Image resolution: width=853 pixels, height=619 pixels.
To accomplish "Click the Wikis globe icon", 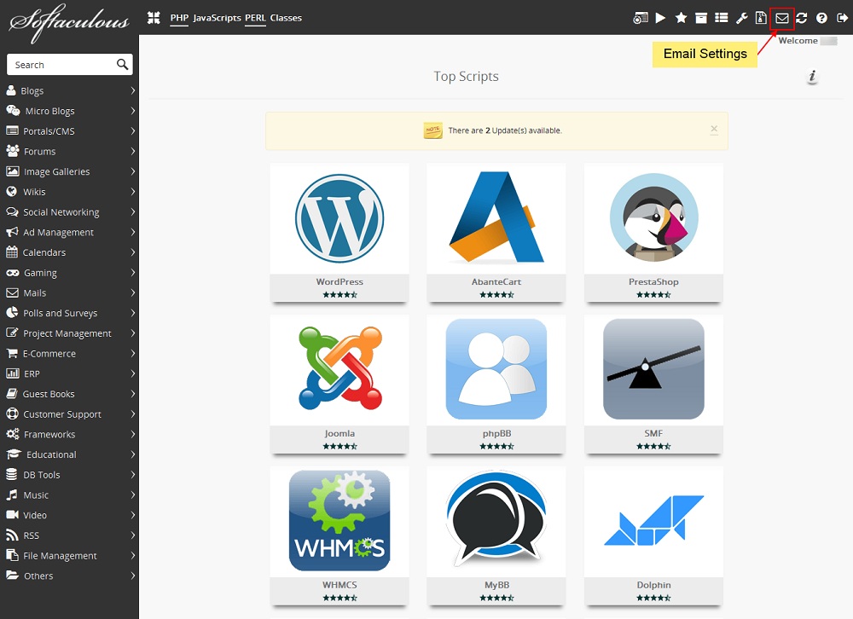I will tap(11, 192).
